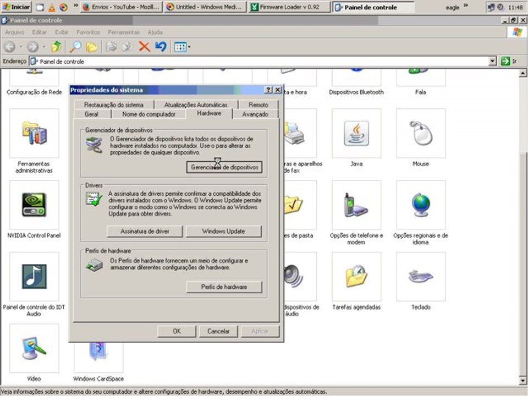Click the Perfis de hardware button
This screenshot has height=396, width=528.
click(224, 287)
